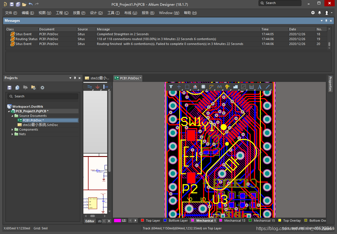
Task: Click the place wire icon in schematic toolbar
Action: click(90, 87)
